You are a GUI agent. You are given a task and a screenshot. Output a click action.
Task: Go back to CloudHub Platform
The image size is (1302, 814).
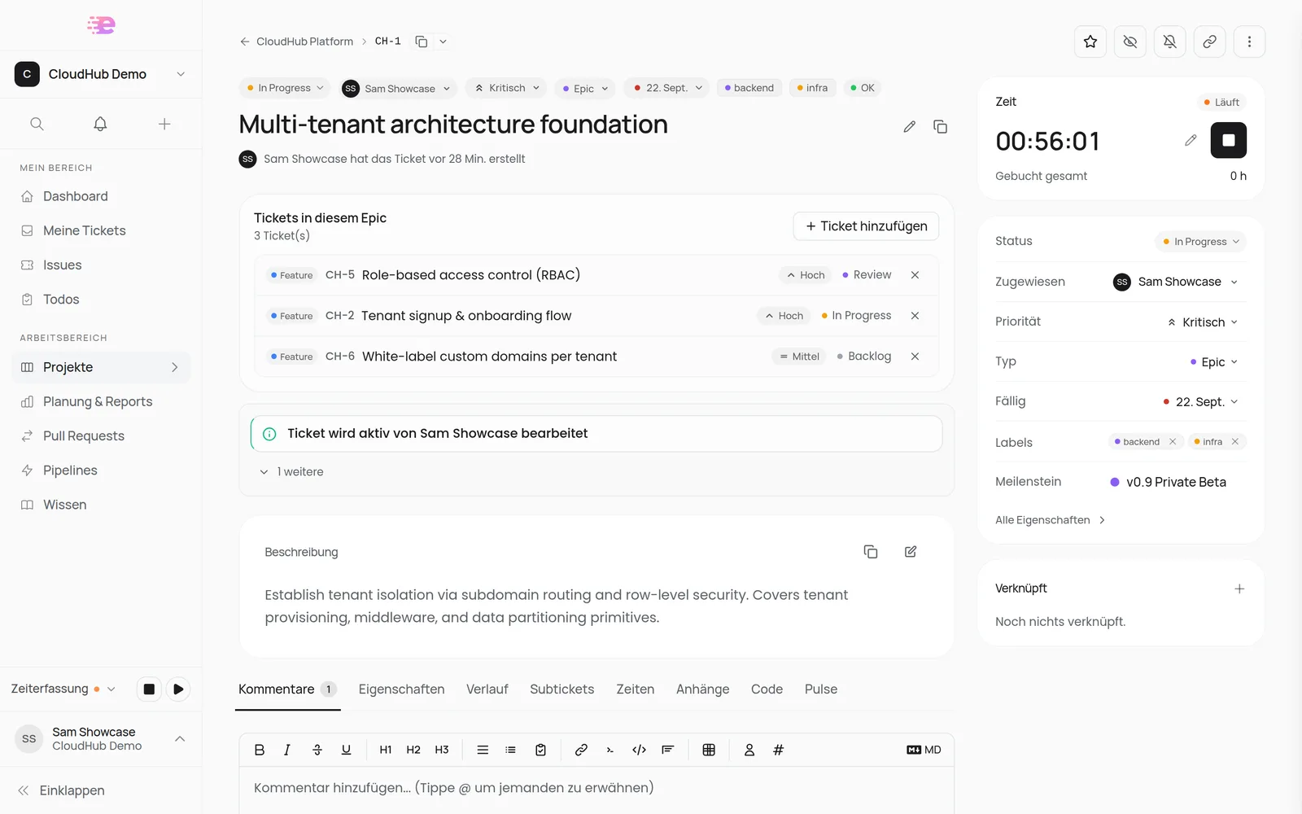(x=296, y=42)
